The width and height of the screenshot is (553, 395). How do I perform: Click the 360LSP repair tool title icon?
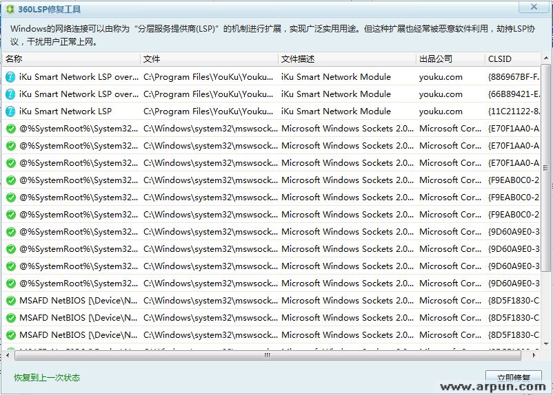[x=10, y=9]
